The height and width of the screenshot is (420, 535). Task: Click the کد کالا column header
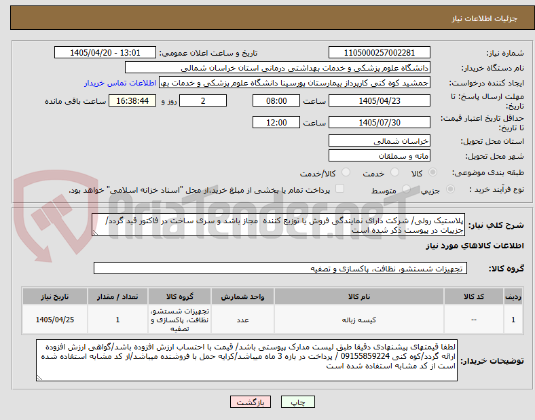click(474, 297)
